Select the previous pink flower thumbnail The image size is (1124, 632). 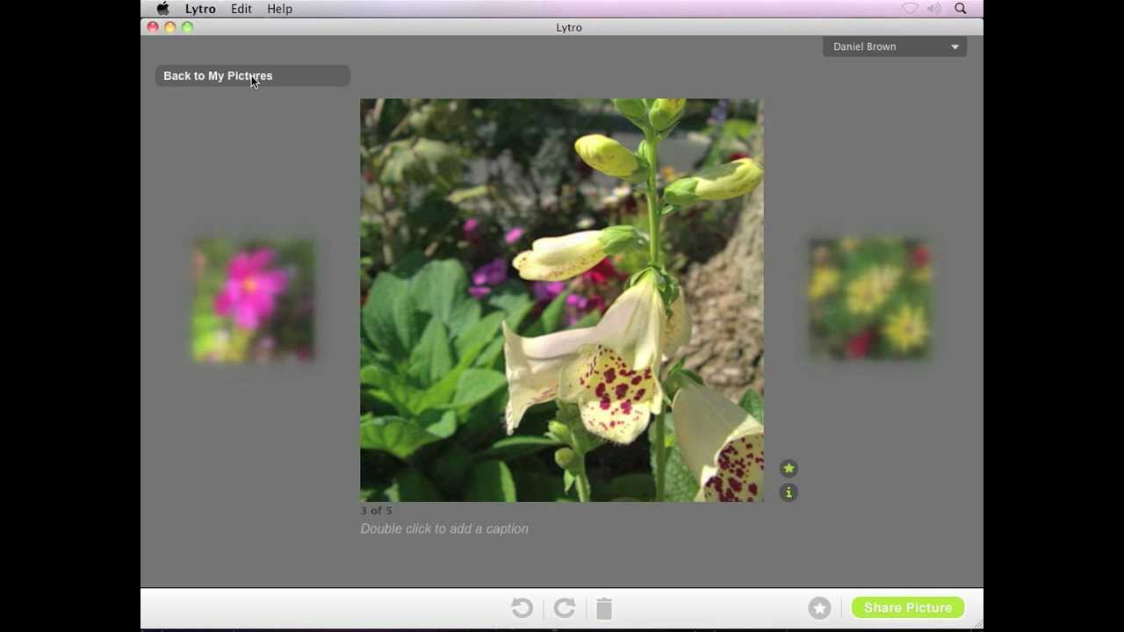click(254, 300)
